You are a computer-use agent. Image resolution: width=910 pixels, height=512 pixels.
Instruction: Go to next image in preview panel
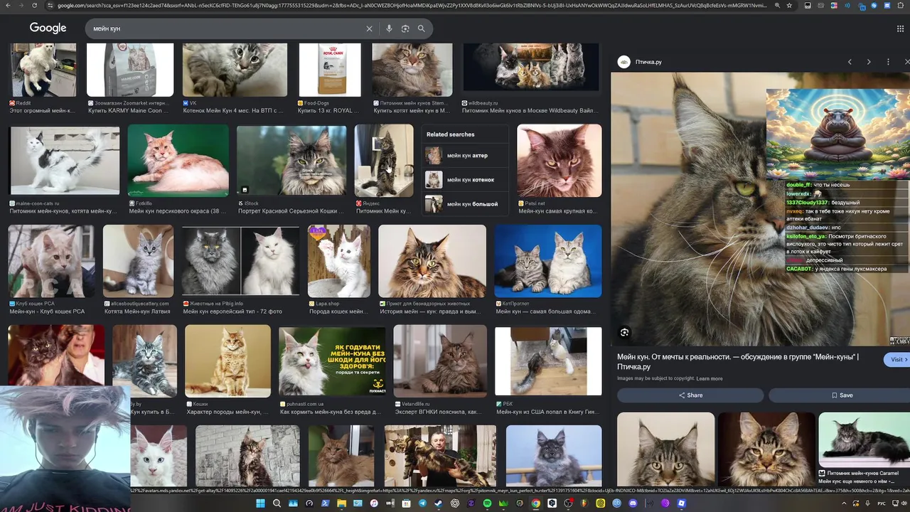pos(869,62)
